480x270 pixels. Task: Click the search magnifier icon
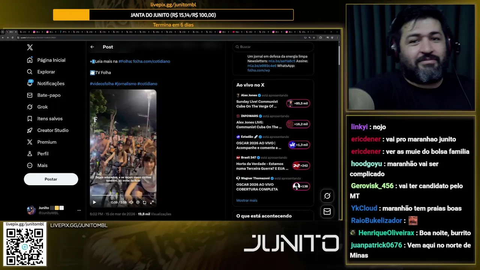pos(237,47)
